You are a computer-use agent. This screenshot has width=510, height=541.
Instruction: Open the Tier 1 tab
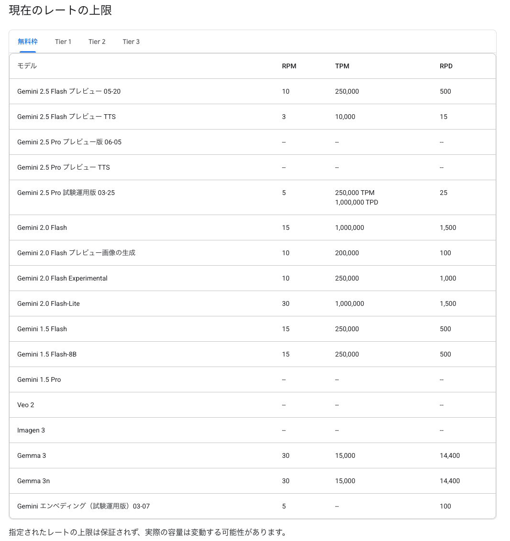[63, 42]
